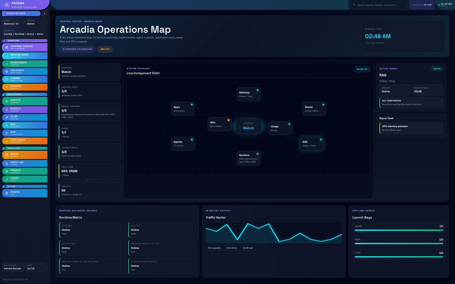The height and width of the screenshot is (284, 455).
Task: Click the orange Watch pill button
Action: pos(105,49)
